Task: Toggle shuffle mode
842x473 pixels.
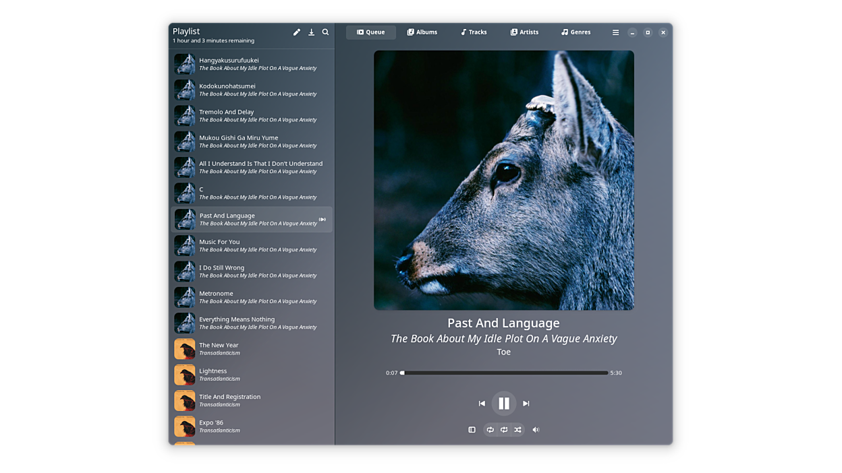Action: 518,430
